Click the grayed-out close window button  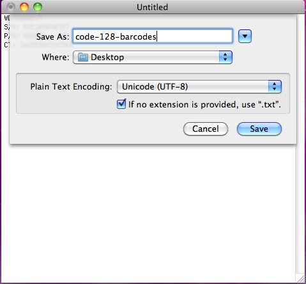click(x=11, y=7)
